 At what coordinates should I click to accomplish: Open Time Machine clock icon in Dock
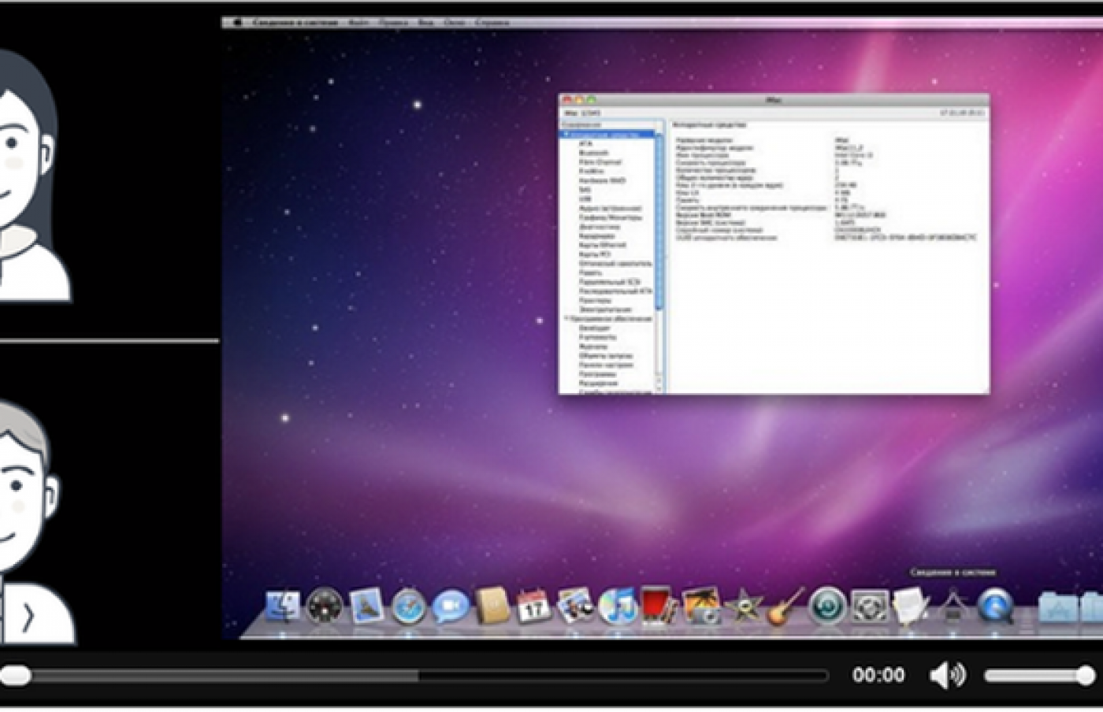pyautogui.click(x=828, y=606)
